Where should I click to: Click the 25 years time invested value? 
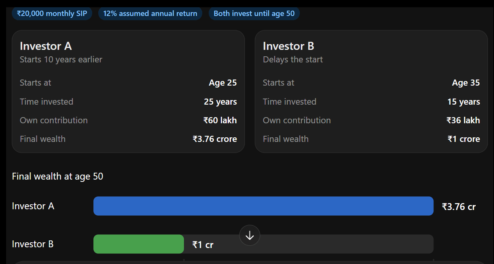point(221,102)
